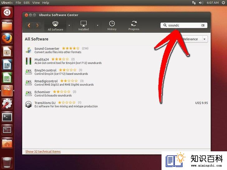This screenshot has width=227, height=170.
Task: Open the system power gear menu
Action: [x=223, y=2]
